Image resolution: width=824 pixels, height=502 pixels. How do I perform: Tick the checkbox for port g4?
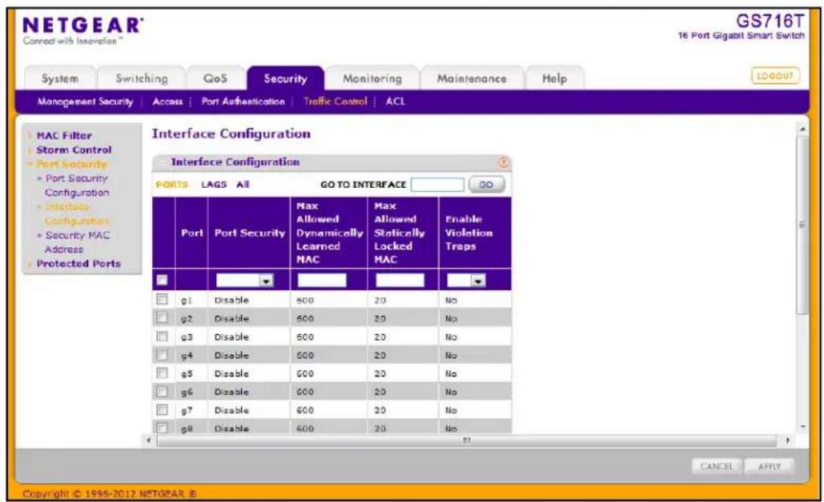162,355
